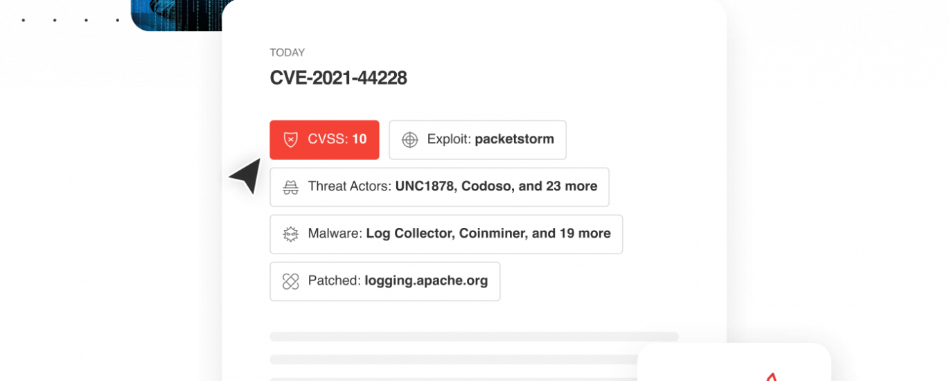Viewport: 949px width, 381px height.
Task: Open the packetstorm exploit reference
Action: point(514,139)
